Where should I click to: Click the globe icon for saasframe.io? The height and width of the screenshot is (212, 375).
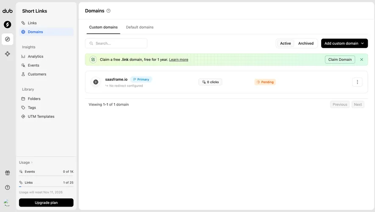click(x=96, y=82)
